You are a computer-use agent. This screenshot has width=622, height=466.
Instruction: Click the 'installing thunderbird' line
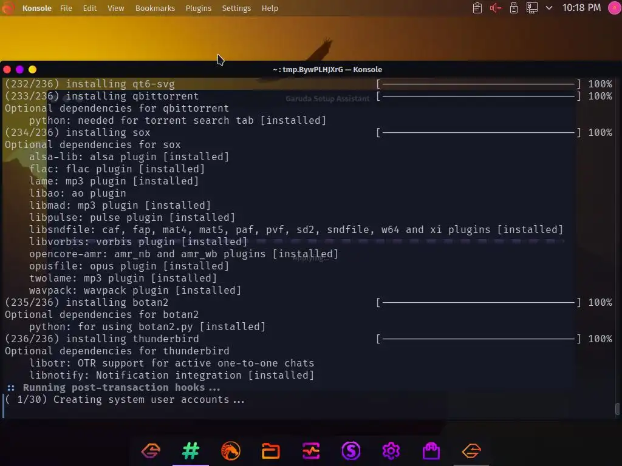point(101,339)
